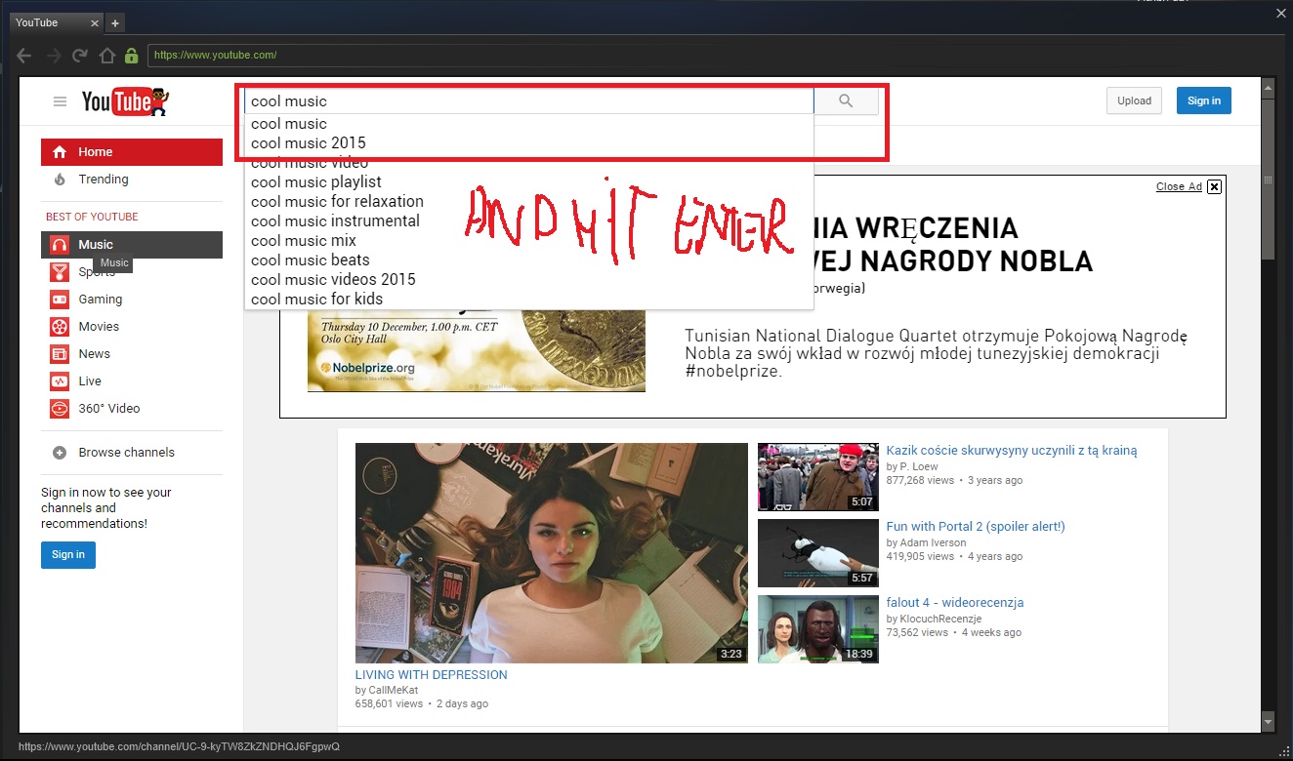Open Trending via the flame icon
Image resolution: width=1293 pixels, height=761 pixels.
(x=60, y=180)
